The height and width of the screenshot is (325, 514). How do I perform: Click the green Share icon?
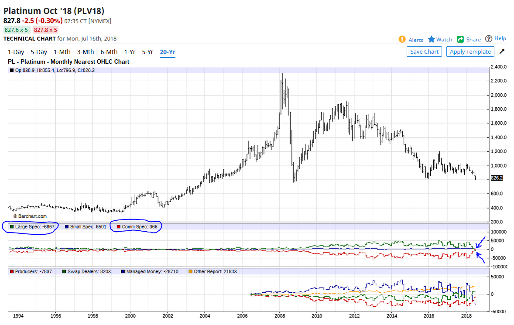tap(460, 39)
